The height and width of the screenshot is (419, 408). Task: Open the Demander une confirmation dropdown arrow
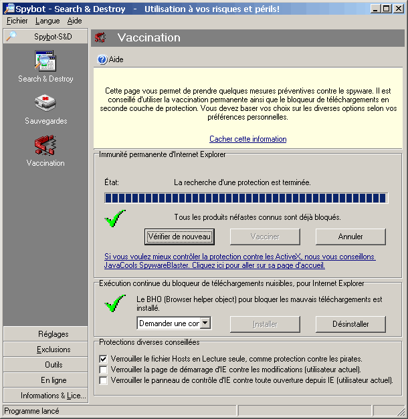(x=205, y=323)
